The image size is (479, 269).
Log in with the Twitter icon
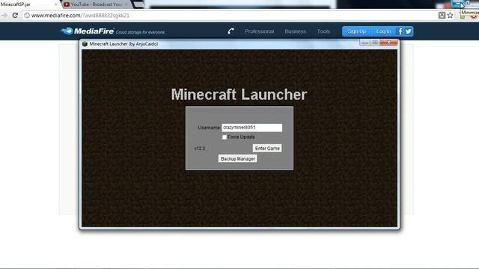[409, 31]
